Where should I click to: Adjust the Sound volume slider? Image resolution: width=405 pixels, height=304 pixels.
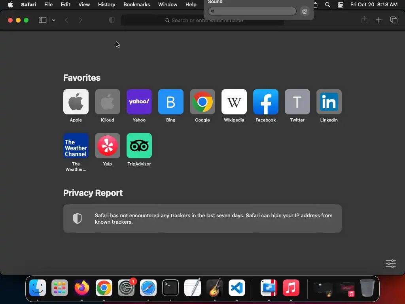point(252,11)
